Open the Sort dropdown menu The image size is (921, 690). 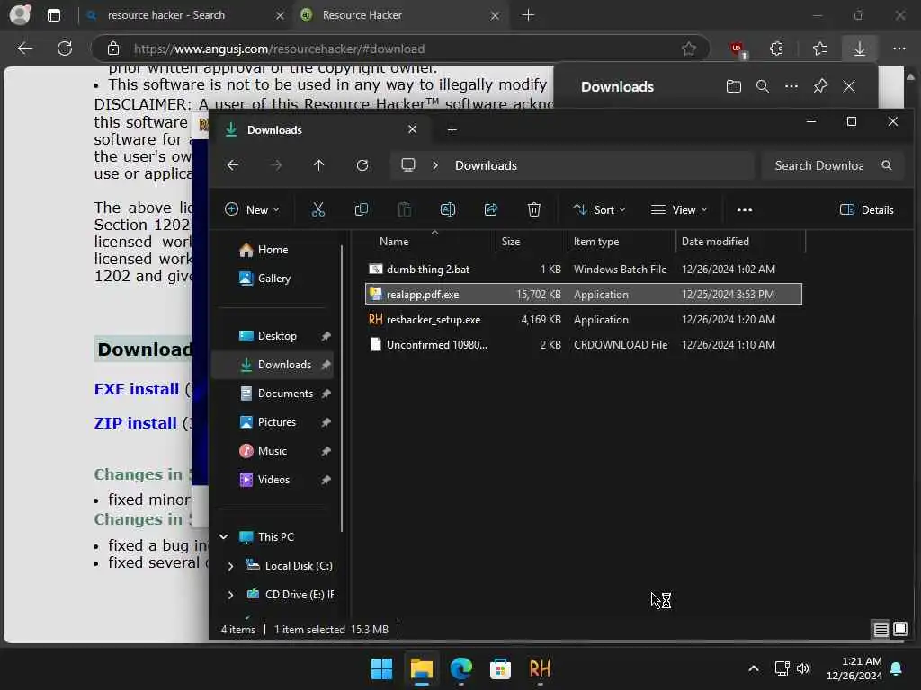599,209
